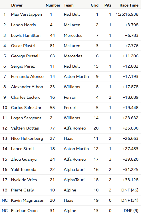The width and height of the screenshot is (141, 214).
Task: Select the Lando Norris row
Action: pyautogui.click(x=70, y=25)
